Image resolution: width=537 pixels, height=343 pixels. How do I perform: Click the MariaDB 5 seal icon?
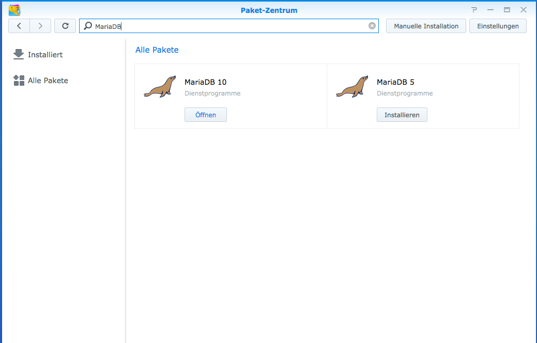coord(352,87)
